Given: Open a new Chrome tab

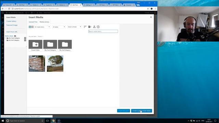Looking at the screenshot, I should tap(138, 5).
